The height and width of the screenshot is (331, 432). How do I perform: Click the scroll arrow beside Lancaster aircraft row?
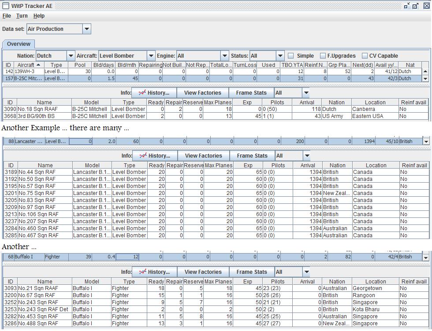426,142
